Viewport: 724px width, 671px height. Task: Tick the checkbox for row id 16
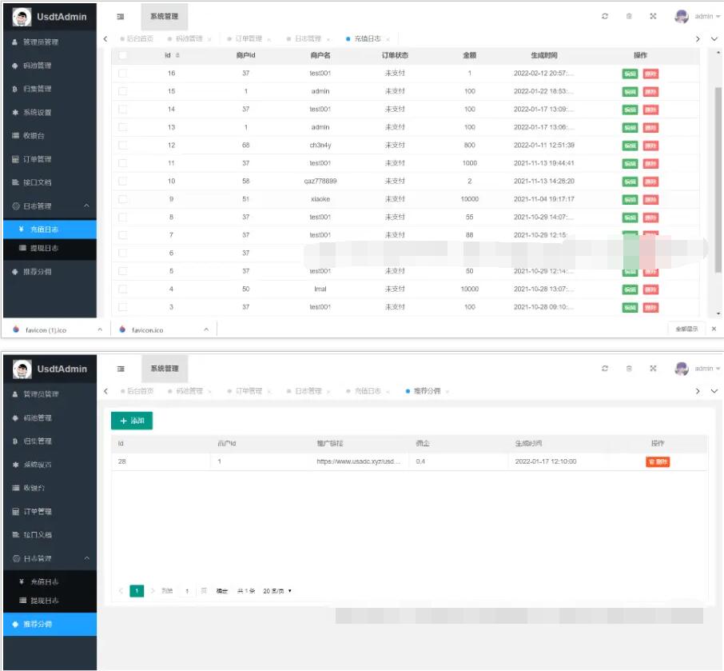tap(122, 74)
